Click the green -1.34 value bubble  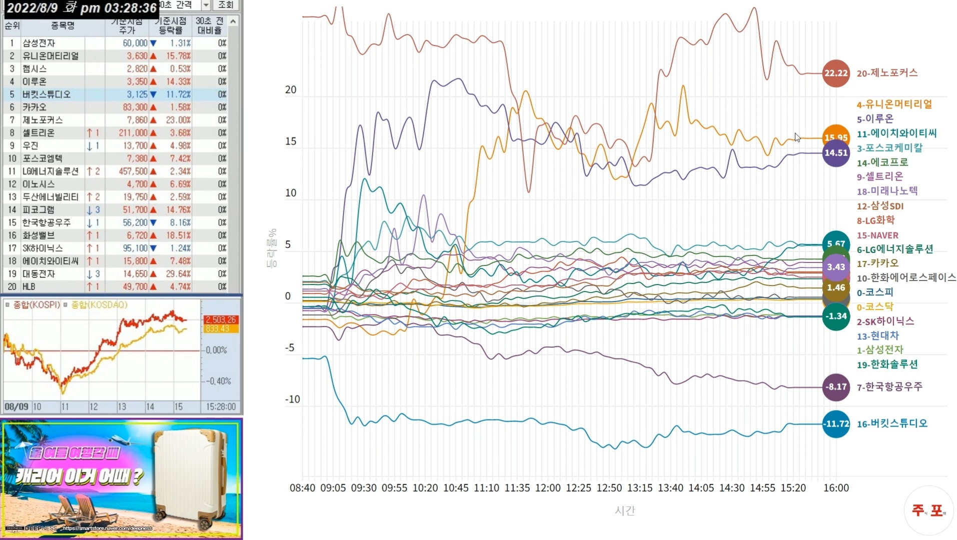point(836,316)
